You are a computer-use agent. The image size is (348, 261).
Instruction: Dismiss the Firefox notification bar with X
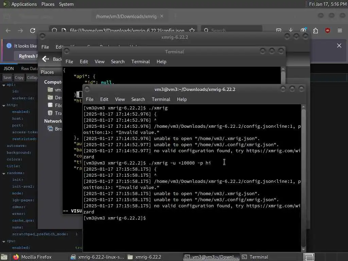(339, 46)
